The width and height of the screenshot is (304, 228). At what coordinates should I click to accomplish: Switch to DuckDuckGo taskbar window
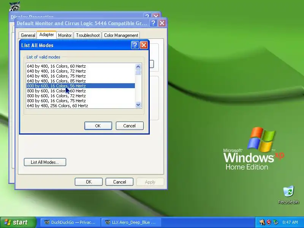point(70,222)
